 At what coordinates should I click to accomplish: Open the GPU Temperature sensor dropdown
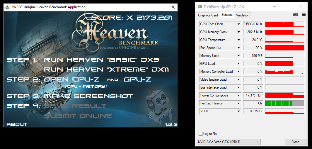click(238, 40)
